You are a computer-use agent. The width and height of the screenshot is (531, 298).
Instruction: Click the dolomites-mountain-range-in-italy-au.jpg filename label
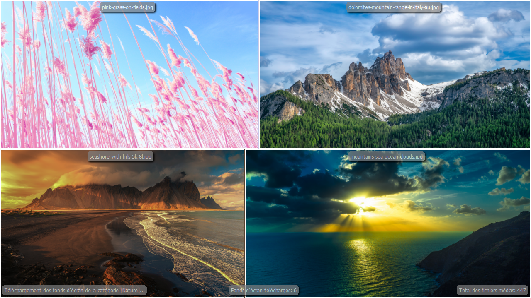coord(394,7)
